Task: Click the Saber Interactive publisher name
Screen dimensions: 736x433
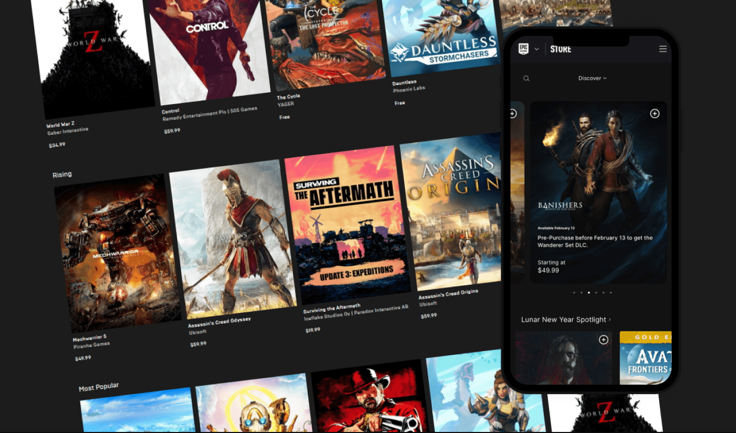Action: click(68, 131)
